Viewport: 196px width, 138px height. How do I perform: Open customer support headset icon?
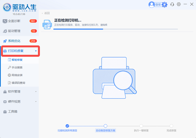coord(172,4)
